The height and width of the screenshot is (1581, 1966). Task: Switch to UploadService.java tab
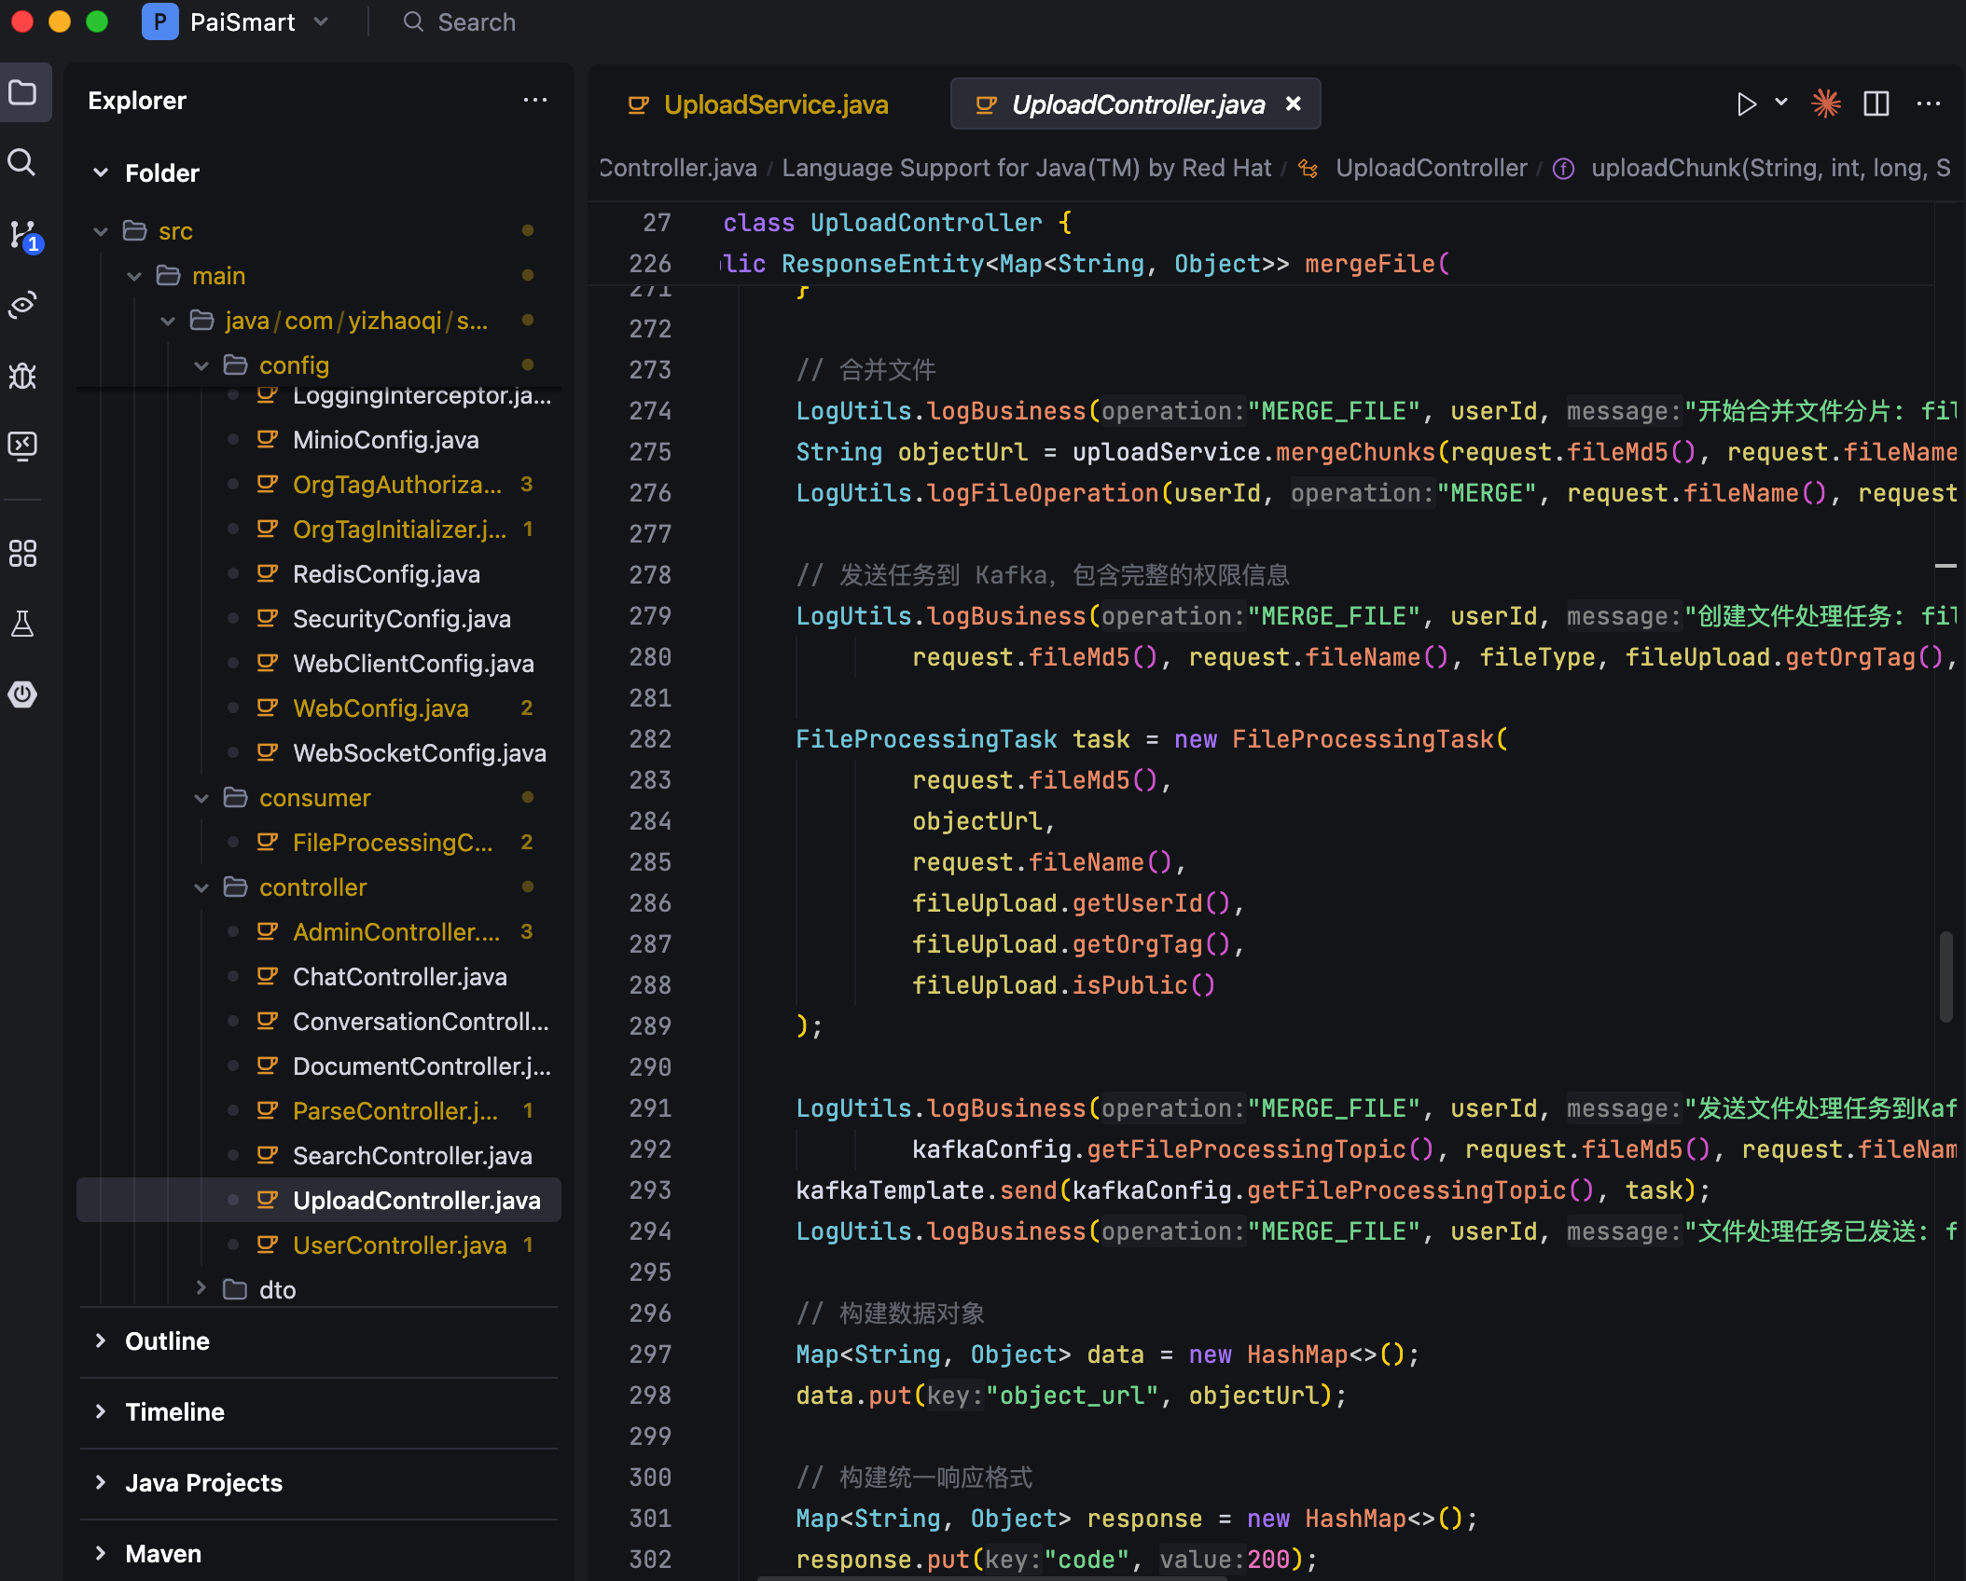coord(774,104)
